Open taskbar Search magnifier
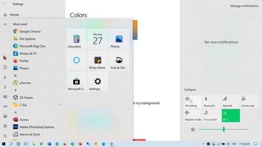Viewport: 262px width, 147px height. [11, 144]
